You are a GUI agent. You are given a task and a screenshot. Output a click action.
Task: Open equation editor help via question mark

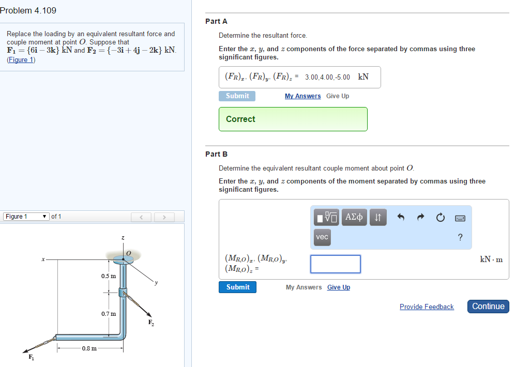click(x=460, y=237)
